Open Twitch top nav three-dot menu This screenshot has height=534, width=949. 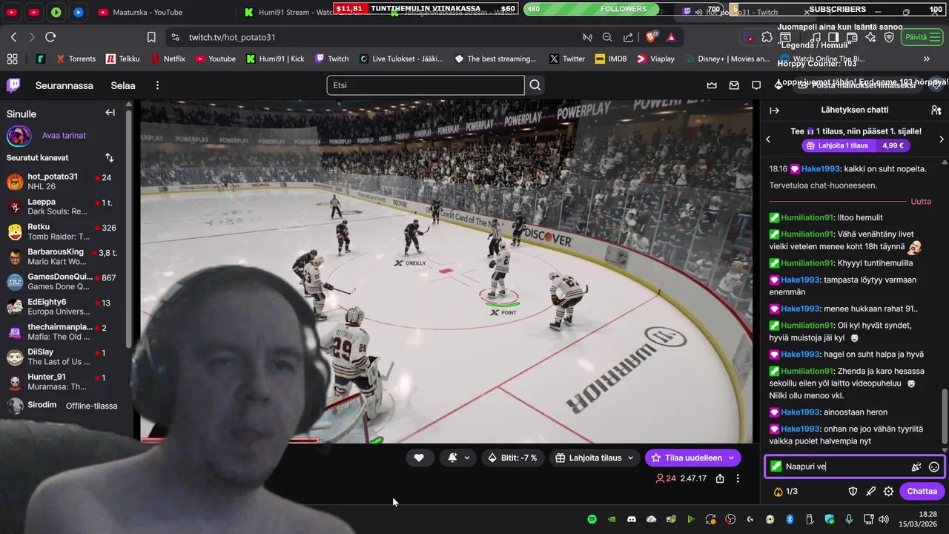click(157, 85)
